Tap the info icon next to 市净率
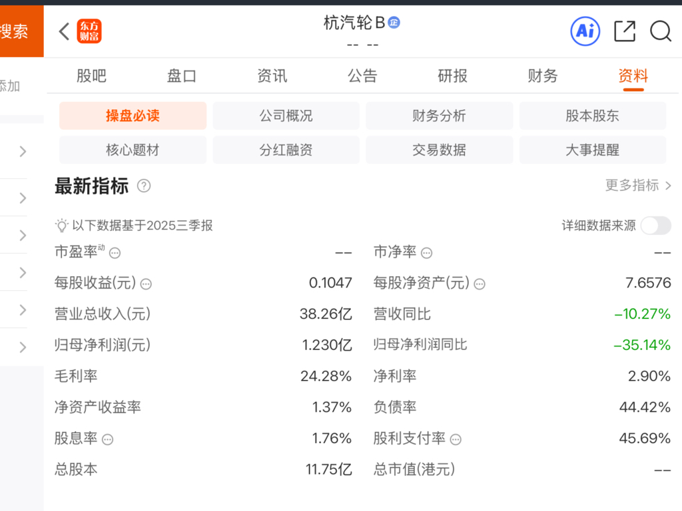Screen dimensions: 682x511 coord(427,253)
